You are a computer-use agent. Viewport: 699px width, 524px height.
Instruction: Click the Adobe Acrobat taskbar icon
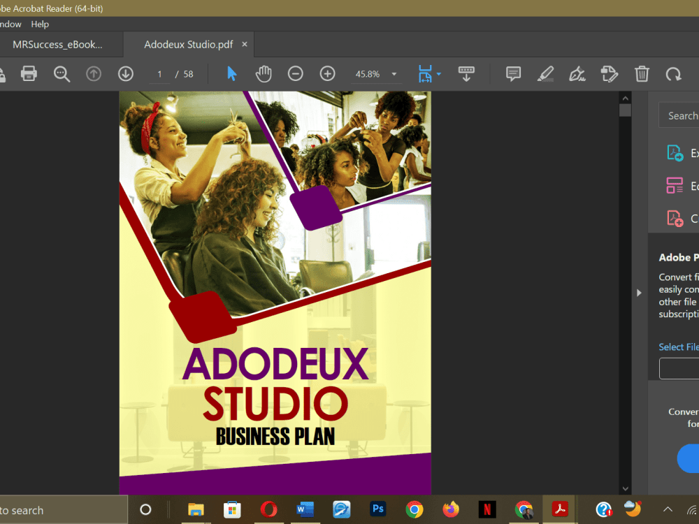pos(560,509)
